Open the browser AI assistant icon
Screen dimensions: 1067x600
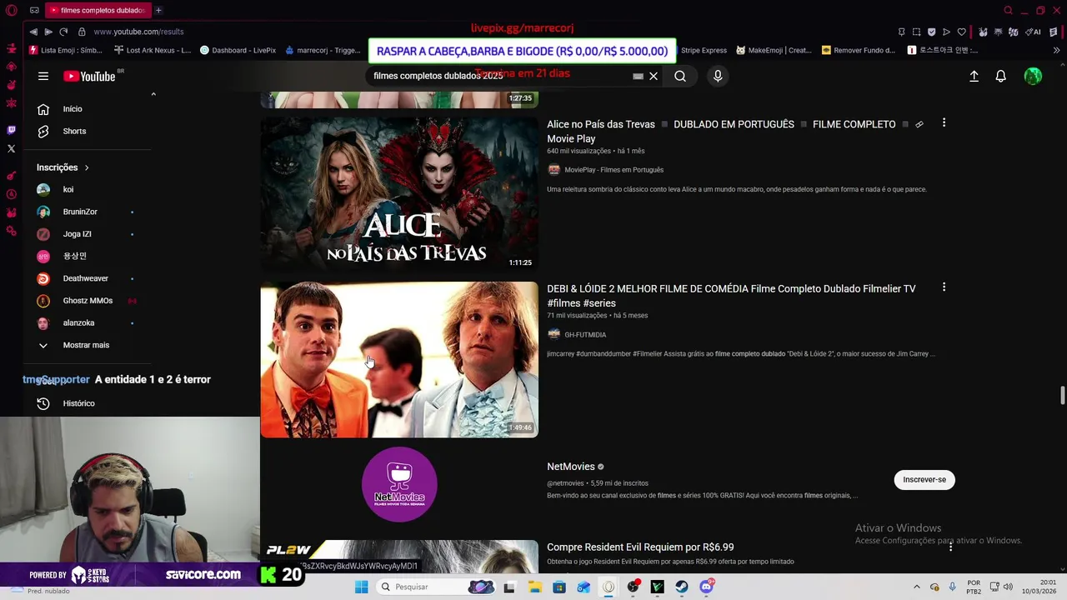[x=1034, y=32]
